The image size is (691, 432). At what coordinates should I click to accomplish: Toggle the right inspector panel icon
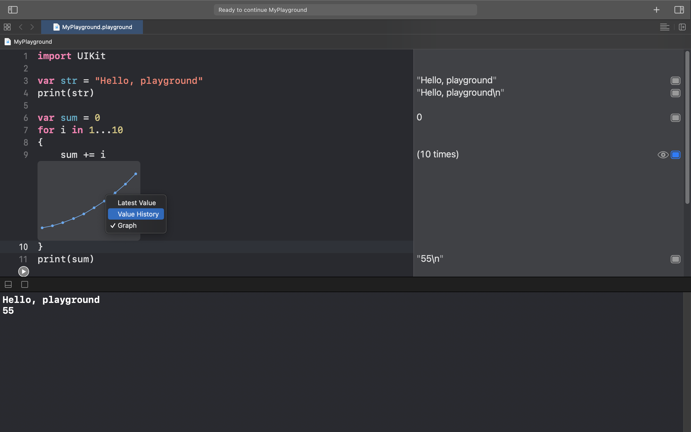click(x=679, y=10)
